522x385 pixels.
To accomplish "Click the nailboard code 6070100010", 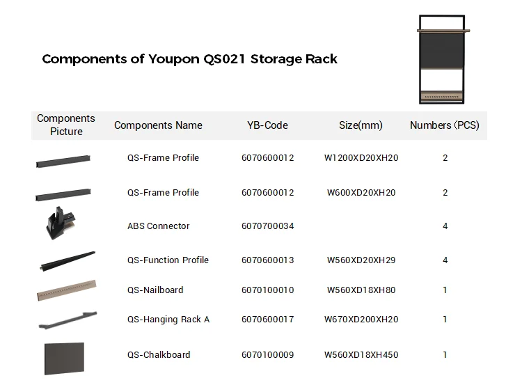I will click(x=267, y=290).
